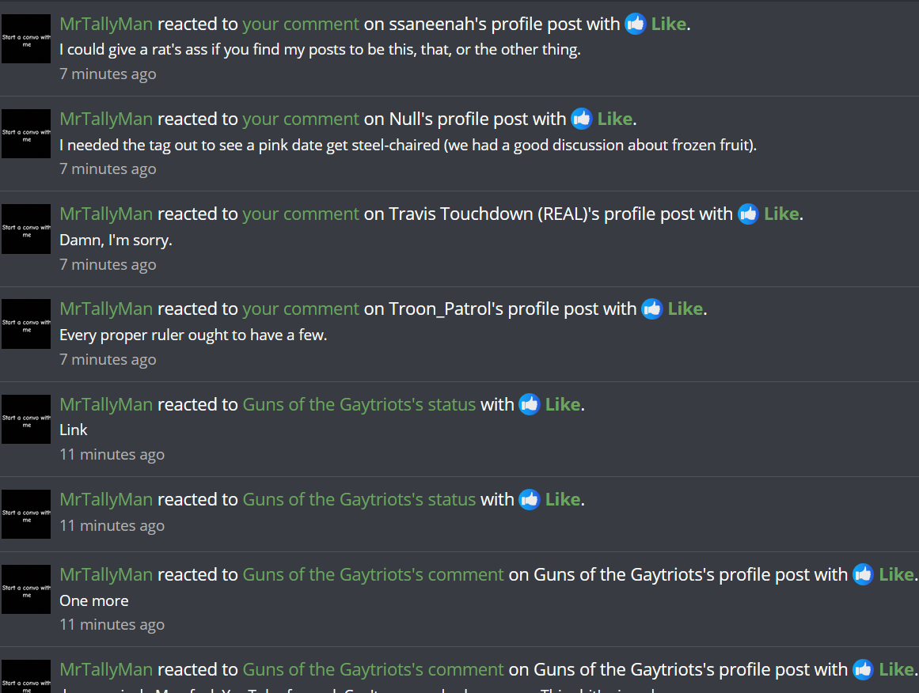This screenshot has height=693, width=919.
Task: Open MrTallyMan avatar in ssaneenah notification
Action: (x=26, y=39)
